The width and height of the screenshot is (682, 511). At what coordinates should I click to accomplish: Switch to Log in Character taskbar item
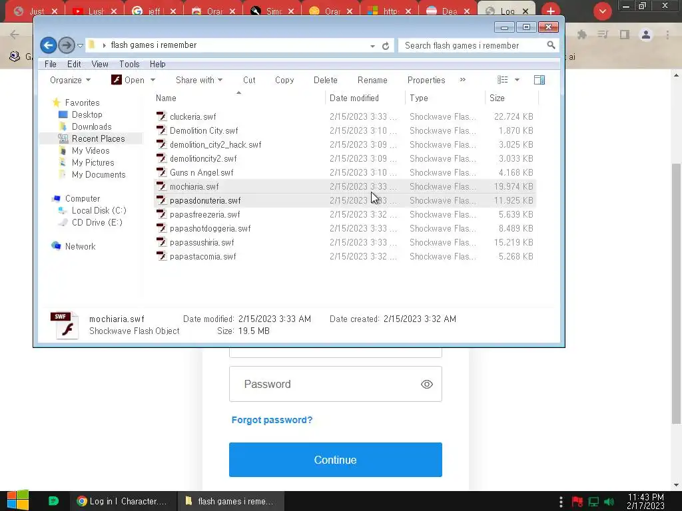[123, 502]
